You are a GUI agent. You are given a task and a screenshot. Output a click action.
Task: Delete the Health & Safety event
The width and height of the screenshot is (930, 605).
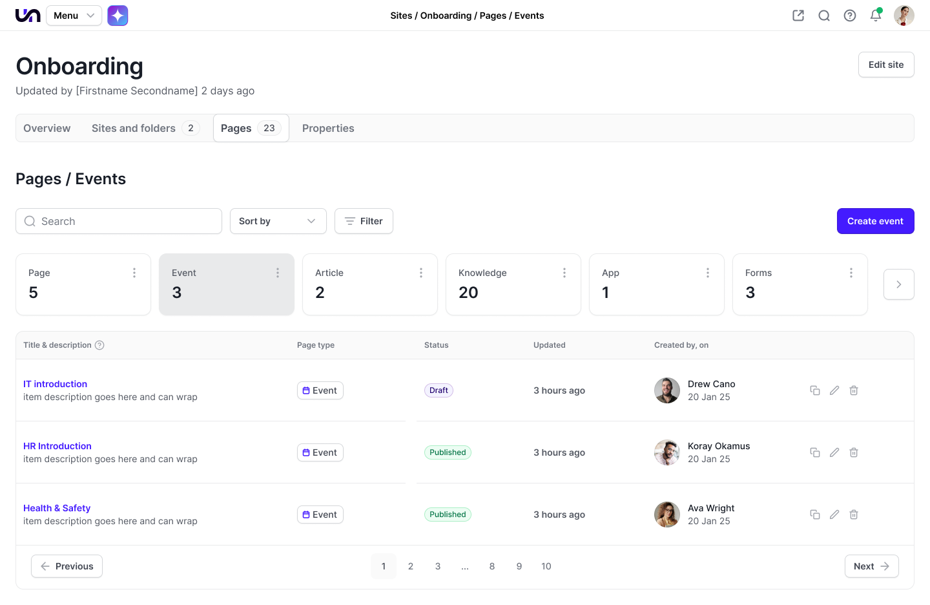(854, 515)
